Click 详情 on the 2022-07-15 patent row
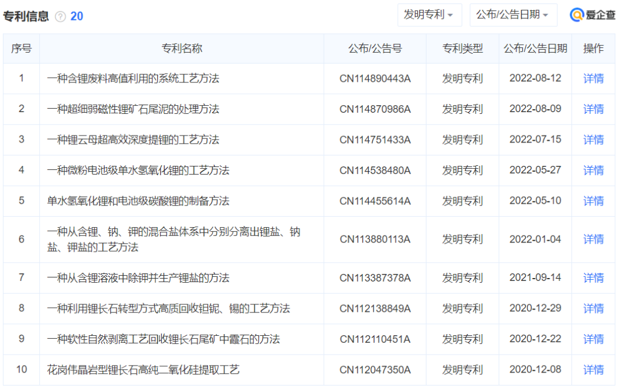 point(593,140)
